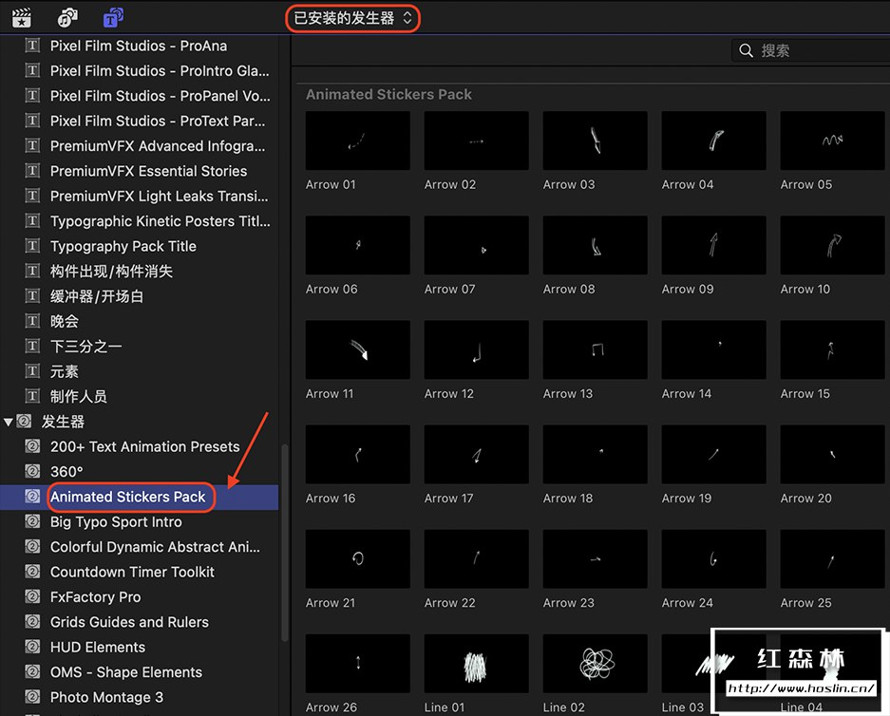890x716 pixels.
Task: Select Line 02 scribble thumbnail
Action: click(x=595, y=663)
